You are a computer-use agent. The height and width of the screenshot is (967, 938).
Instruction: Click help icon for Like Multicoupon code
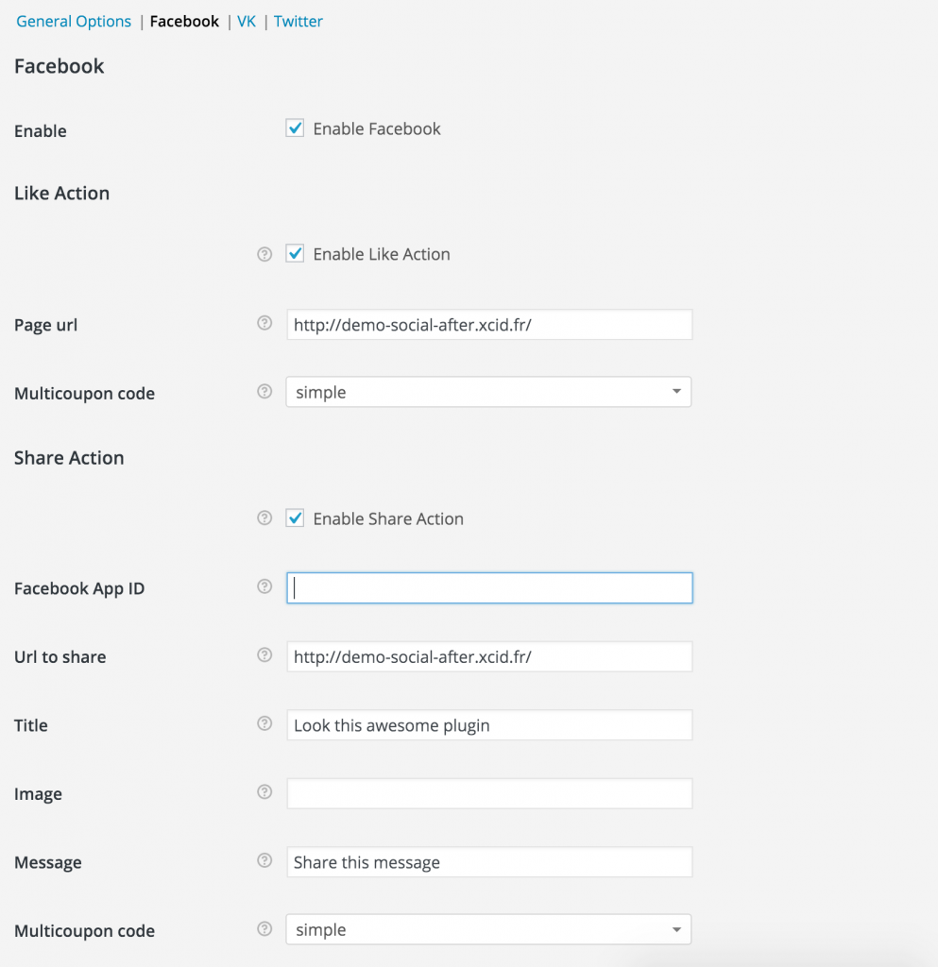264,391
